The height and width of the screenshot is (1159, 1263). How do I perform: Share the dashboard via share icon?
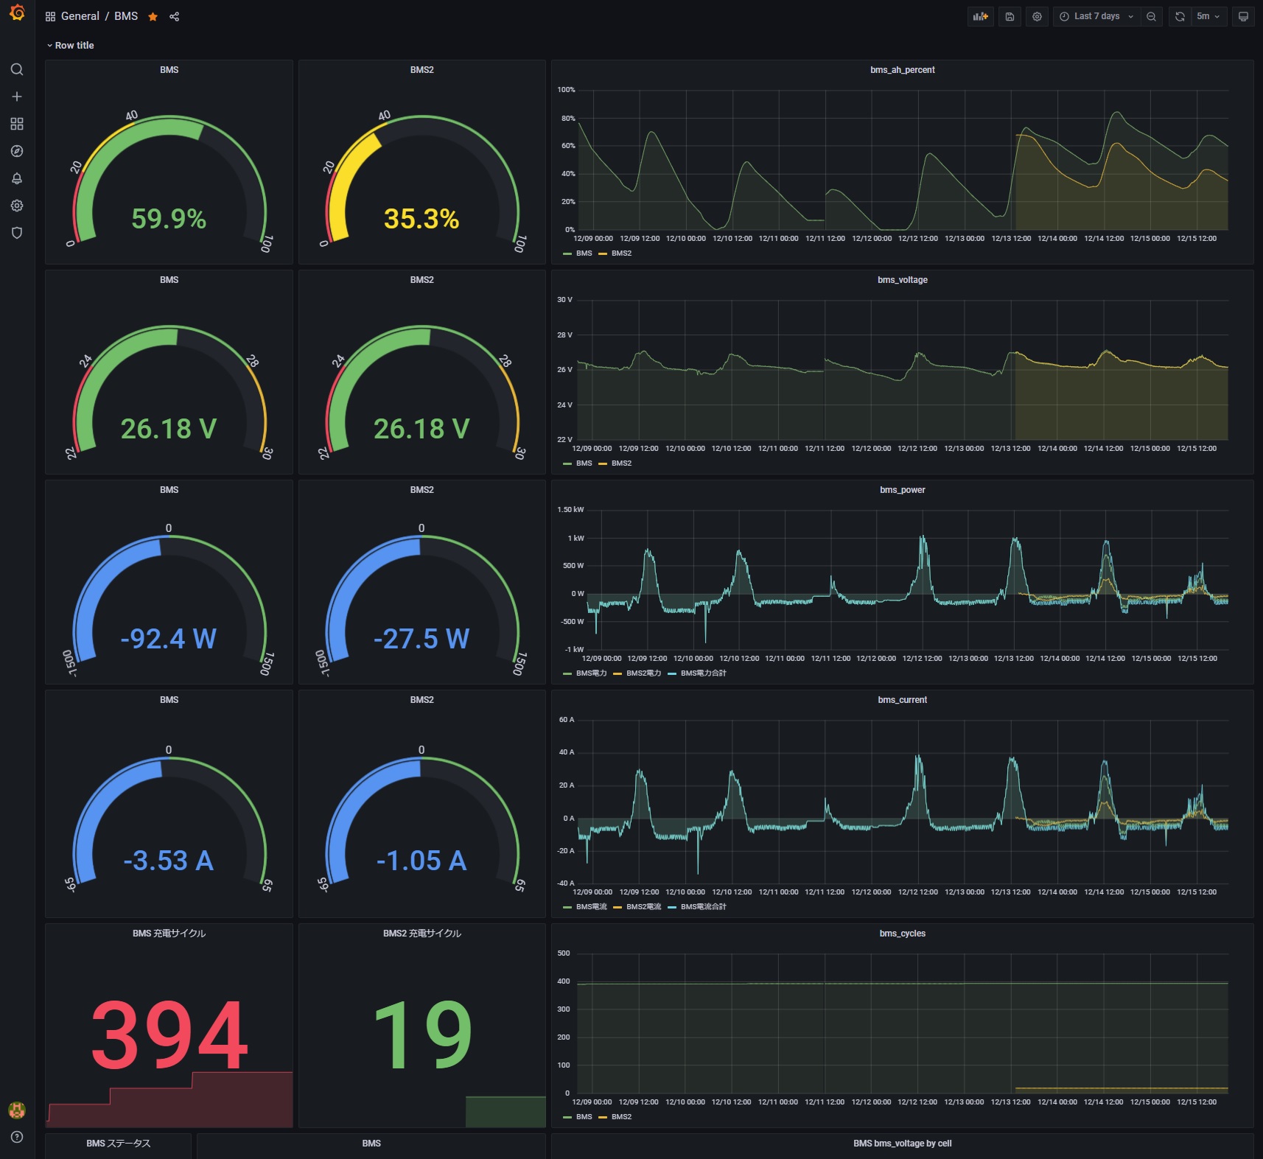click(x=175, y=16)
